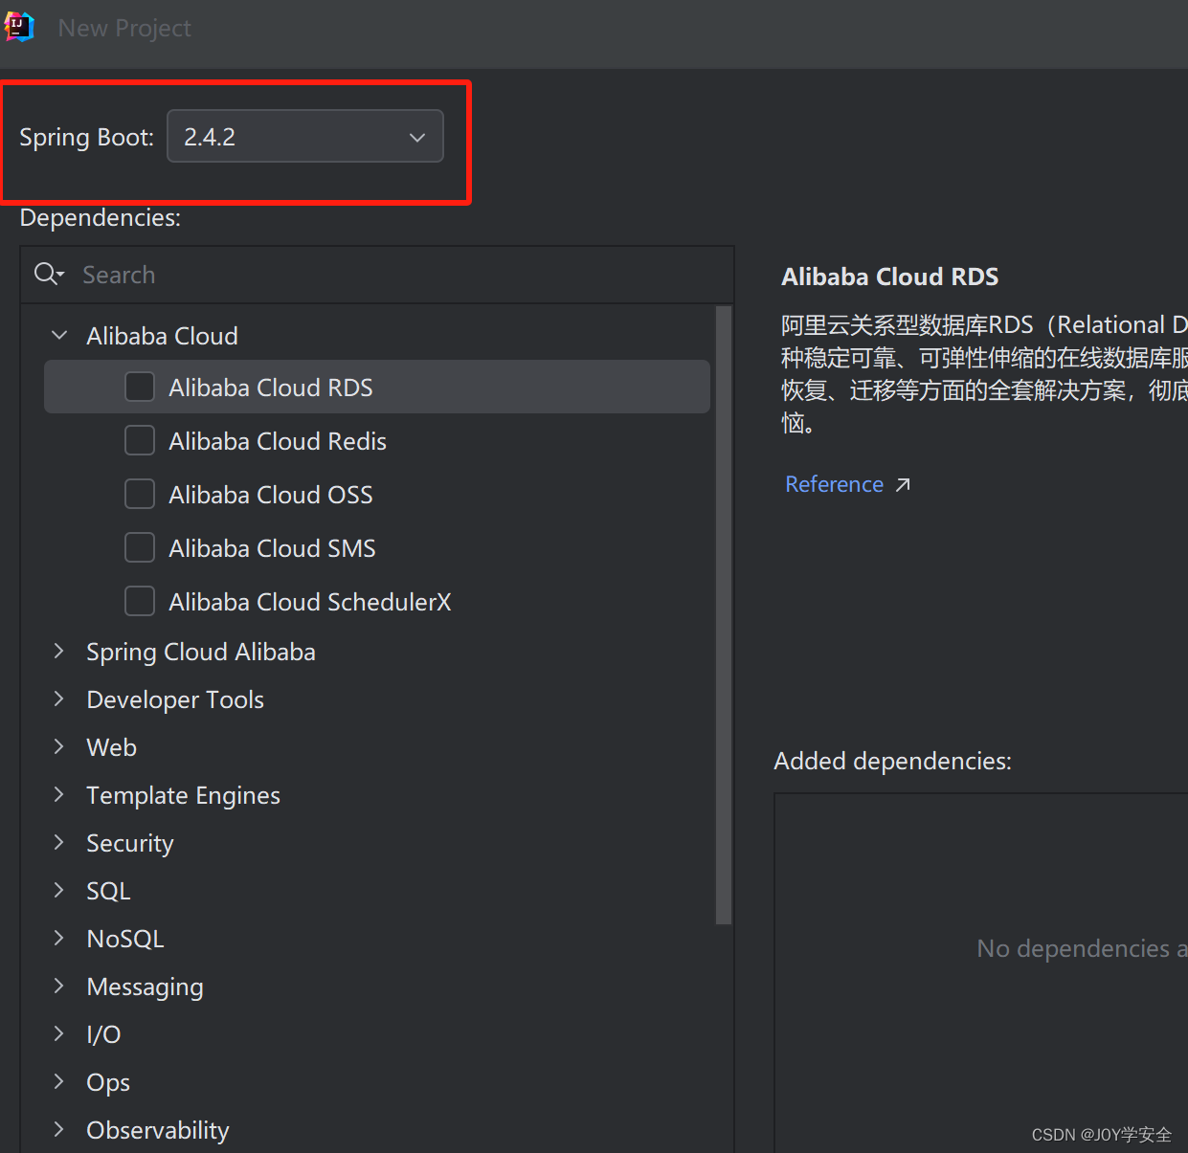Screen dimensions: 1188x1153
Task: Expand the NoSQL section
Action: [58, 938]
